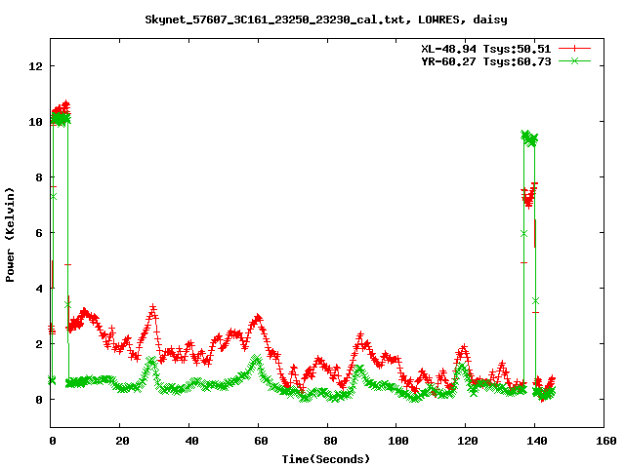Click y-axis tick label 4
The image size is (625, 468).
[x=39, y=289]
